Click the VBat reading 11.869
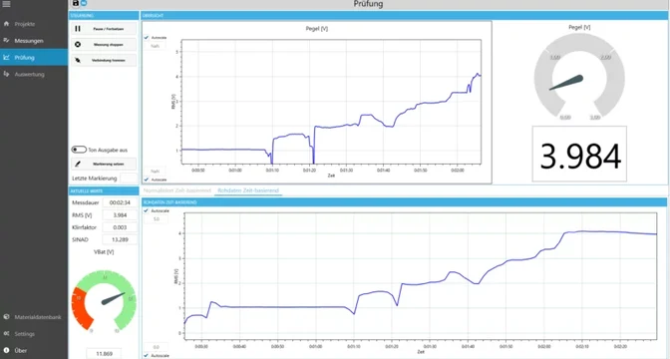 pos(104,353)
